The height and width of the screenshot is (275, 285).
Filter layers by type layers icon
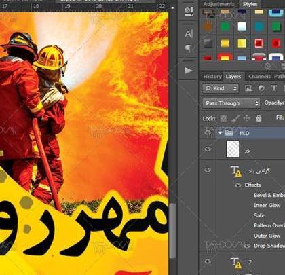tap(274, 88)
